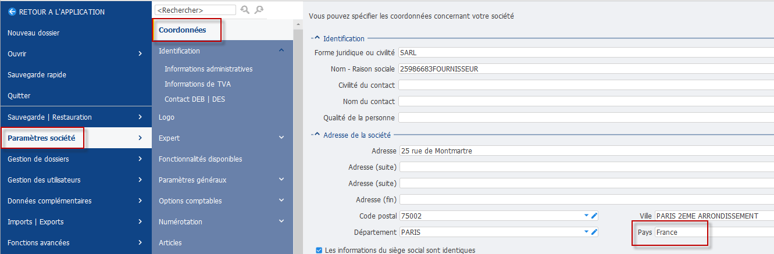The image size is (774, 254).
Task: Open the Département dropdown arrow
Action: pyautogui.click(x=586, y=232)
